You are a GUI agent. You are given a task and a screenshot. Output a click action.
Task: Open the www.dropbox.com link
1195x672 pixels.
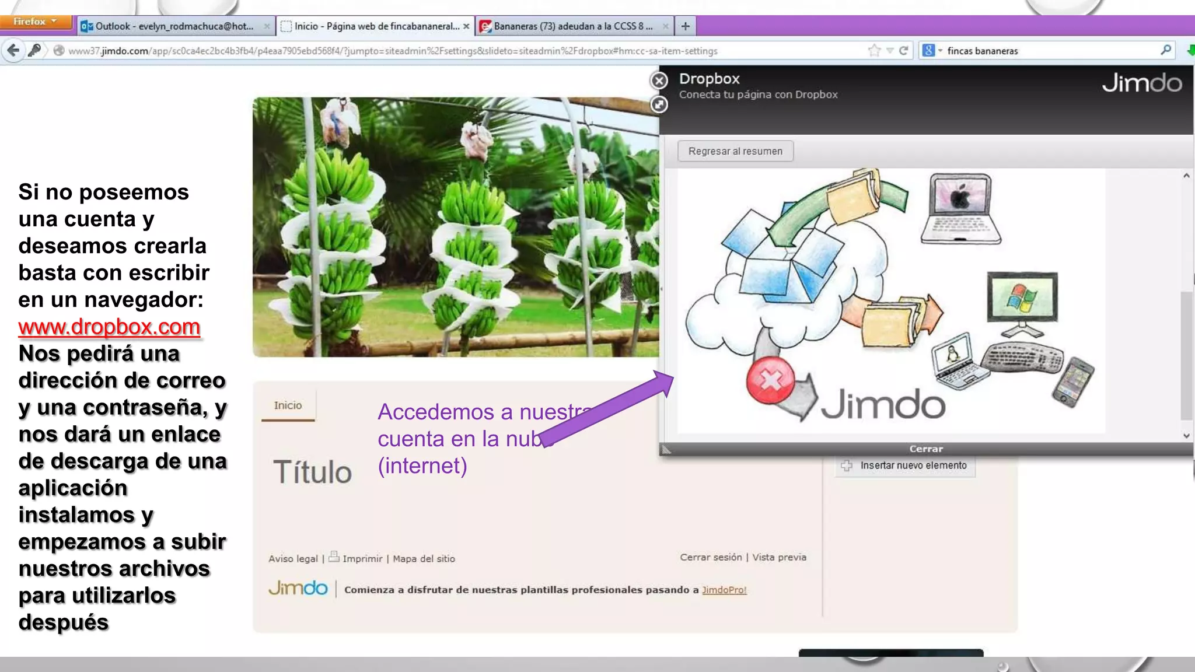(109, 327)
